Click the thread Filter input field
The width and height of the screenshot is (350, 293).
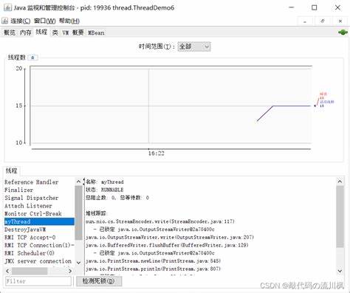coord(38,281)
